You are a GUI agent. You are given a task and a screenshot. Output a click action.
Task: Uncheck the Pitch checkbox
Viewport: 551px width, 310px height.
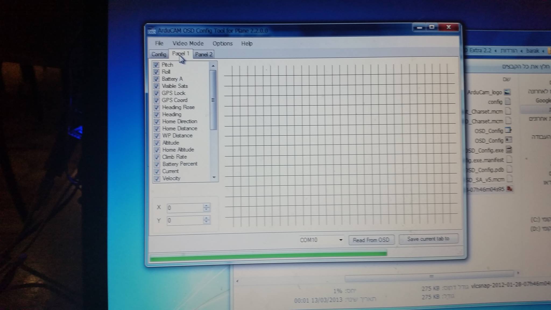coord(156,65)
